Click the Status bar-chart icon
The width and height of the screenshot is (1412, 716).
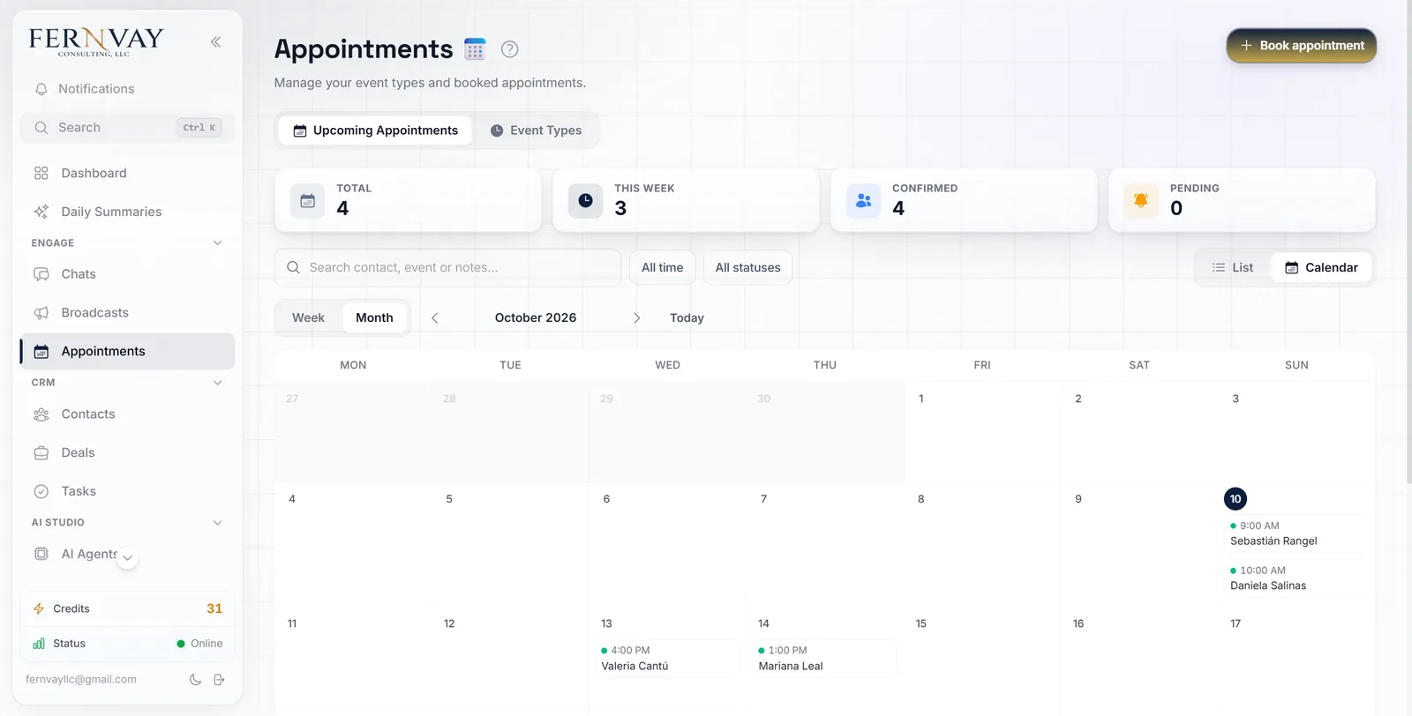[x=39, y=644]
